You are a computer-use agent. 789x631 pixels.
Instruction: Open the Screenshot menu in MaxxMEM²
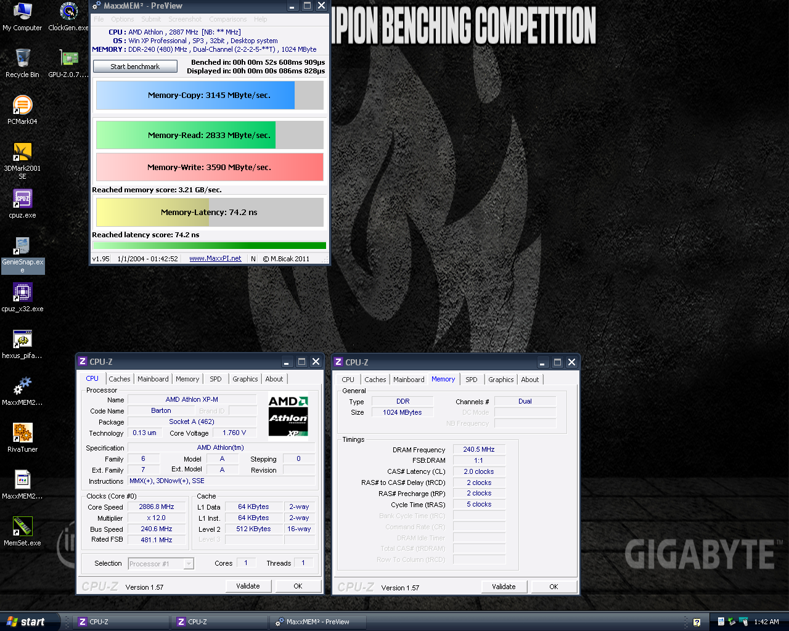coord(185,19)
